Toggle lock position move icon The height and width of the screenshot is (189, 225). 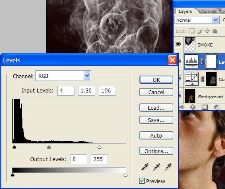click(207, 31)
